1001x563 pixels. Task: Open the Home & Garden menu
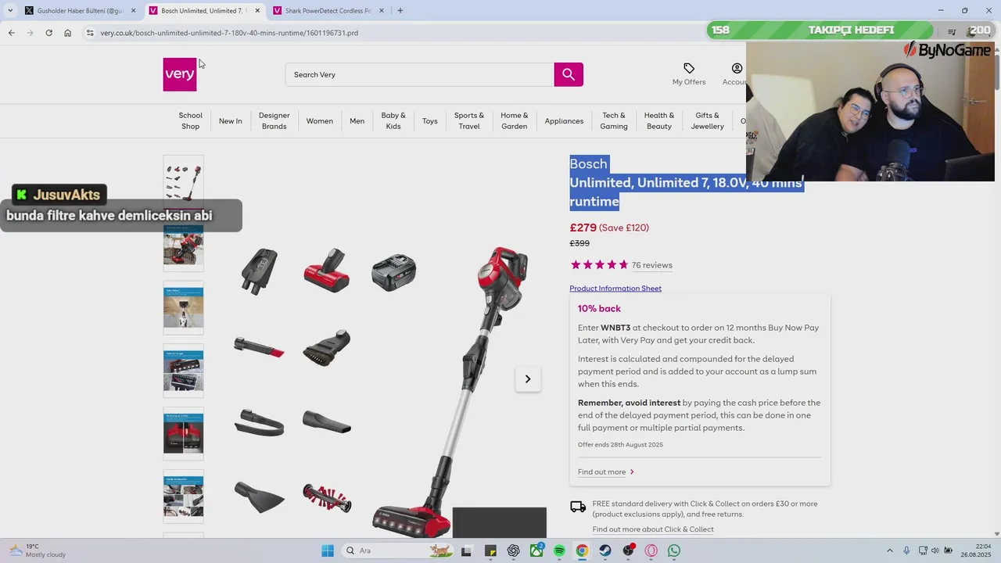point(514,121)
